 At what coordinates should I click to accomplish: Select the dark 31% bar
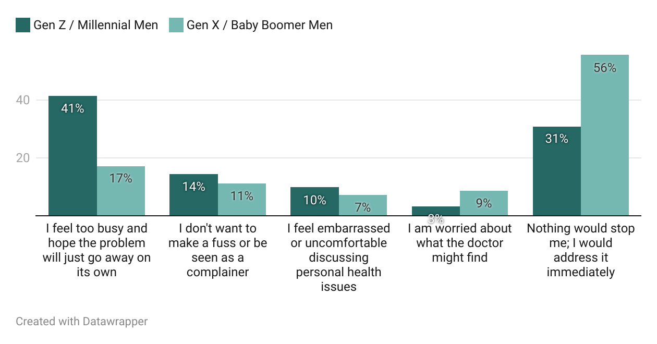coord(556,171)
